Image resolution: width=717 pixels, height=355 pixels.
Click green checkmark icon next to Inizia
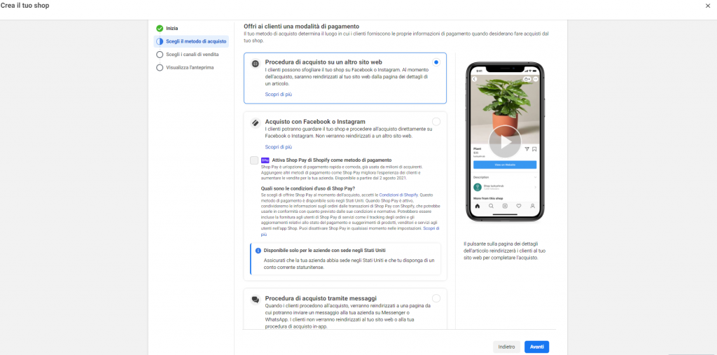[x=160, y=29]
